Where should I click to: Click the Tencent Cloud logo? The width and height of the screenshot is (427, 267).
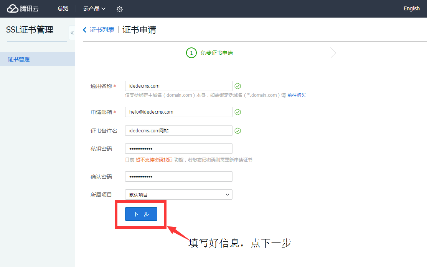coord(23,8)
